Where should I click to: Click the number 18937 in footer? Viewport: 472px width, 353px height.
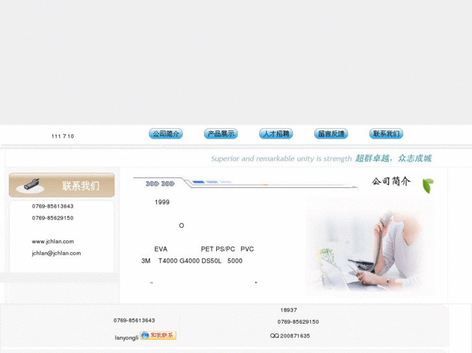pos(288,310)
